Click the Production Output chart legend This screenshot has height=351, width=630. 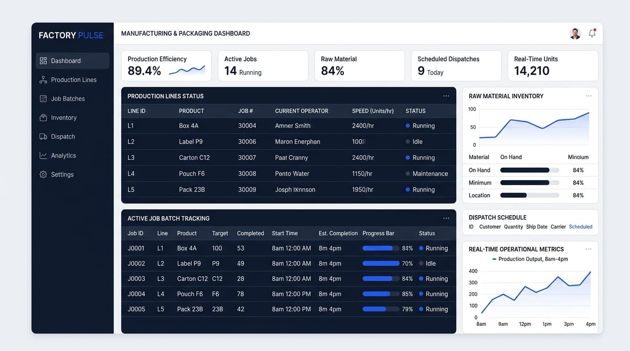pos(530,259)
